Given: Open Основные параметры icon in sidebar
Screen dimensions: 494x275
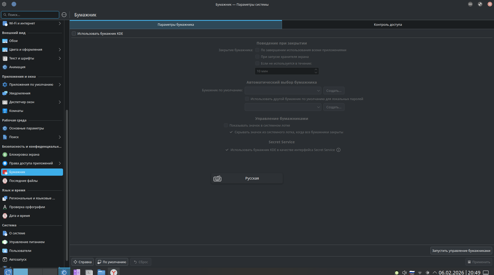Looking at the screenshot, I should [5, 128].
